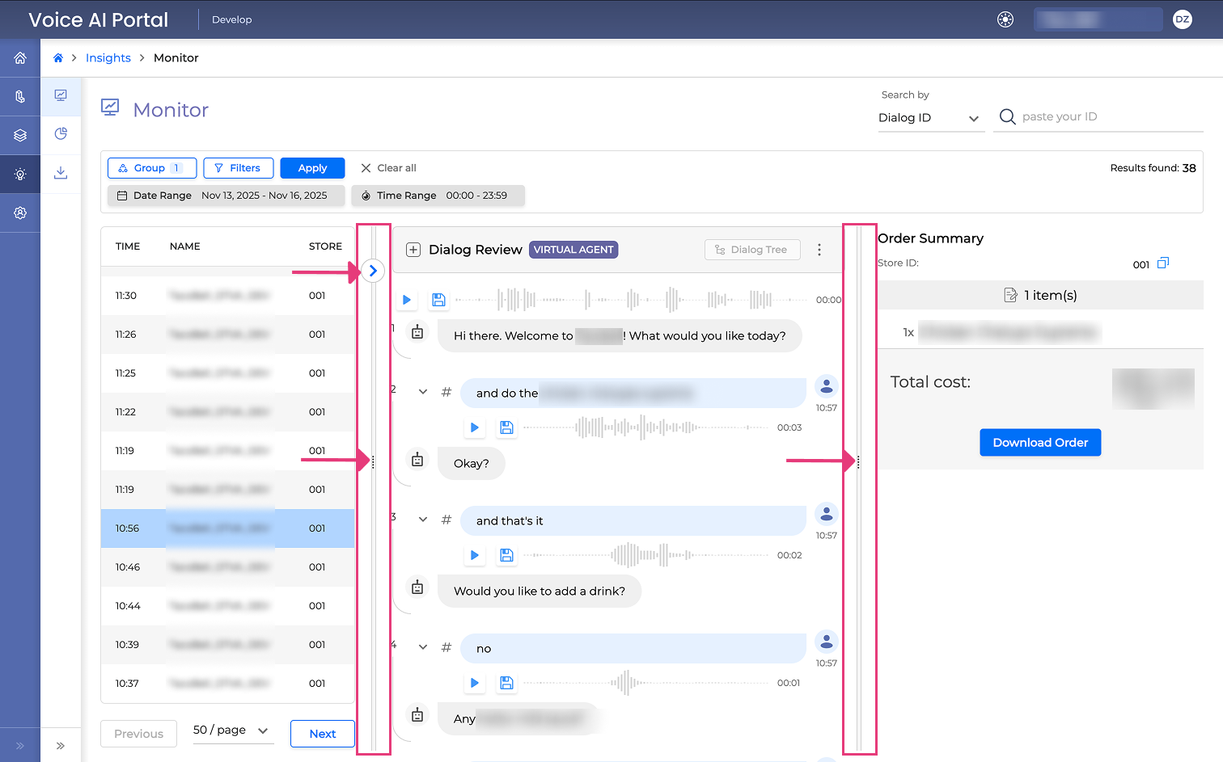
Task: Expand the plus icon beside Dialog Review
Action: (x=413, y=250)
